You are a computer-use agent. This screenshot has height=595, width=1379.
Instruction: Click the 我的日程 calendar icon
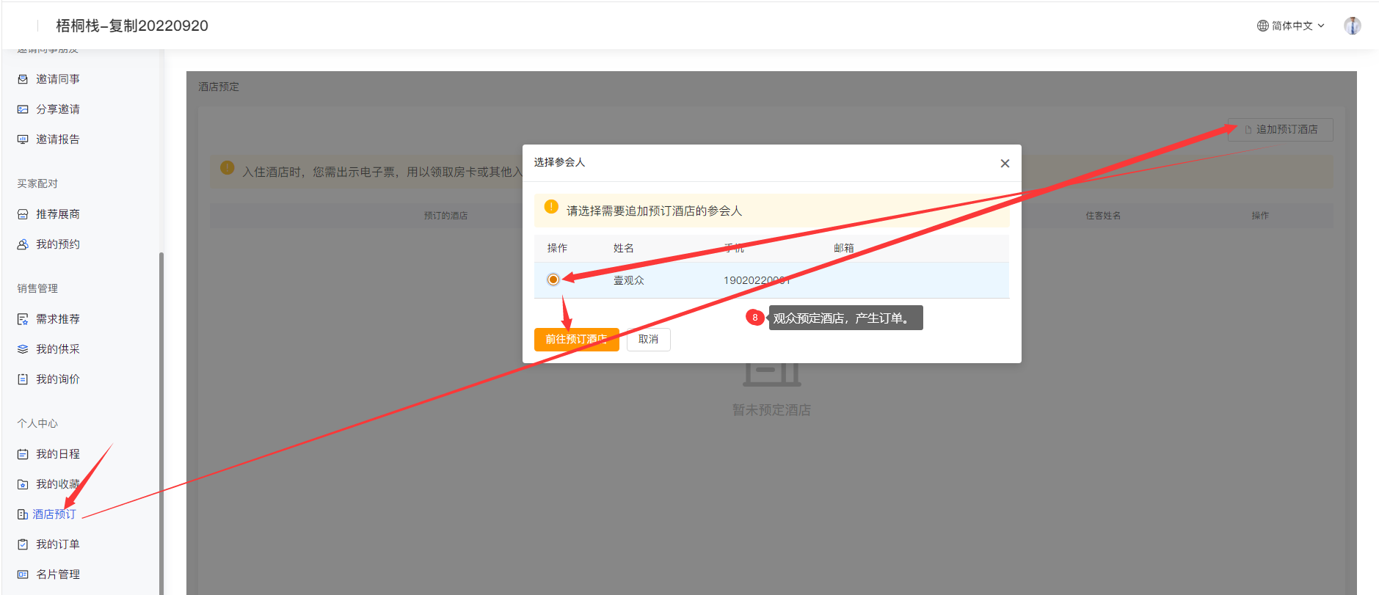23,454
